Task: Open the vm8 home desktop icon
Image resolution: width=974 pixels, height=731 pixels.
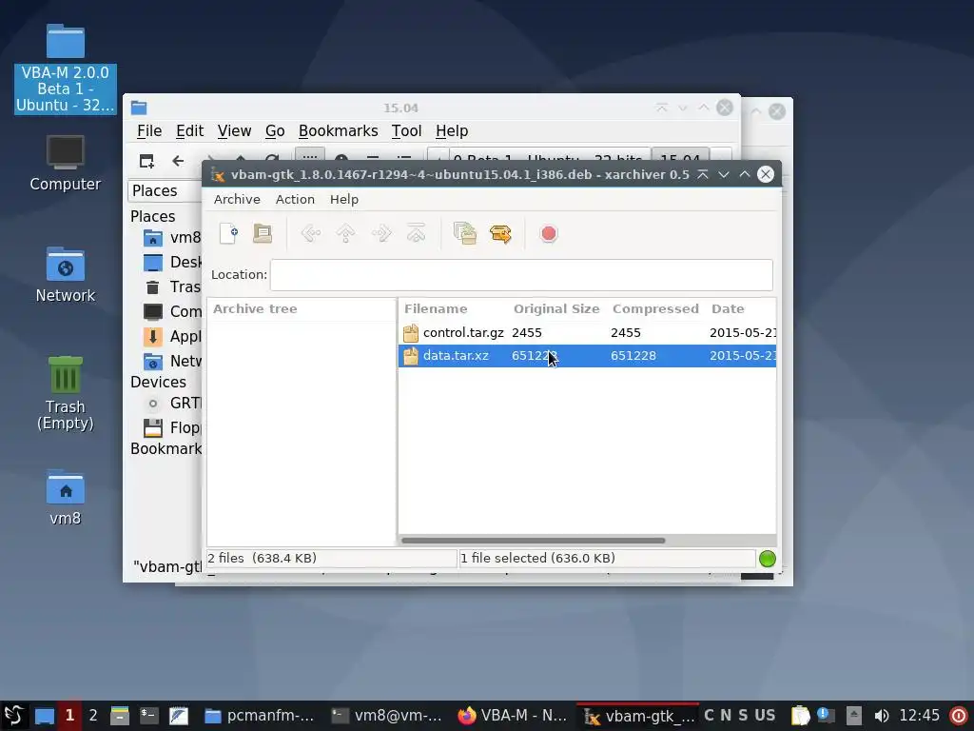Action: (x=66, y=497)
